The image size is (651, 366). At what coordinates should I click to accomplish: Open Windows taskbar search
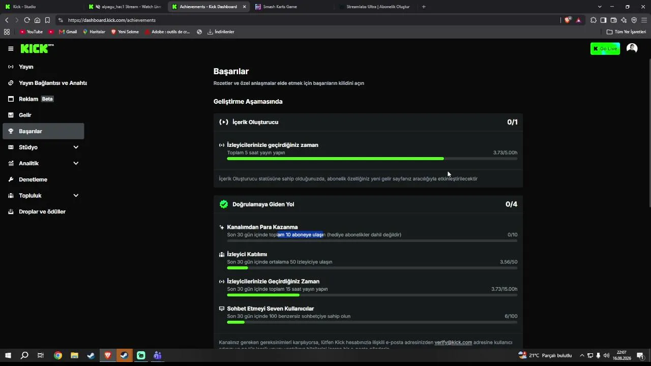point(24,356)
